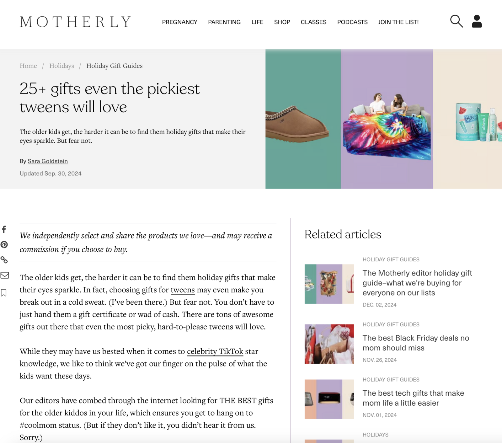Open the celebrity TikTok inline link

tap(215, 351)
